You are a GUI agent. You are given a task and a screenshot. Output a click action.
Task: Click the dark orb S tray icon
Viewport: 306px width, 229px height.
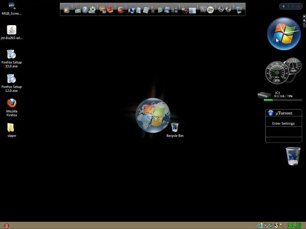coord(276,226)
